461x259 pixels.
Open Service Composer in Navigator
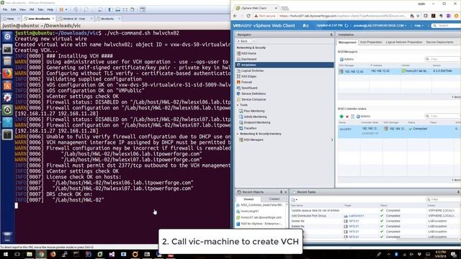(x=254, y=99)
